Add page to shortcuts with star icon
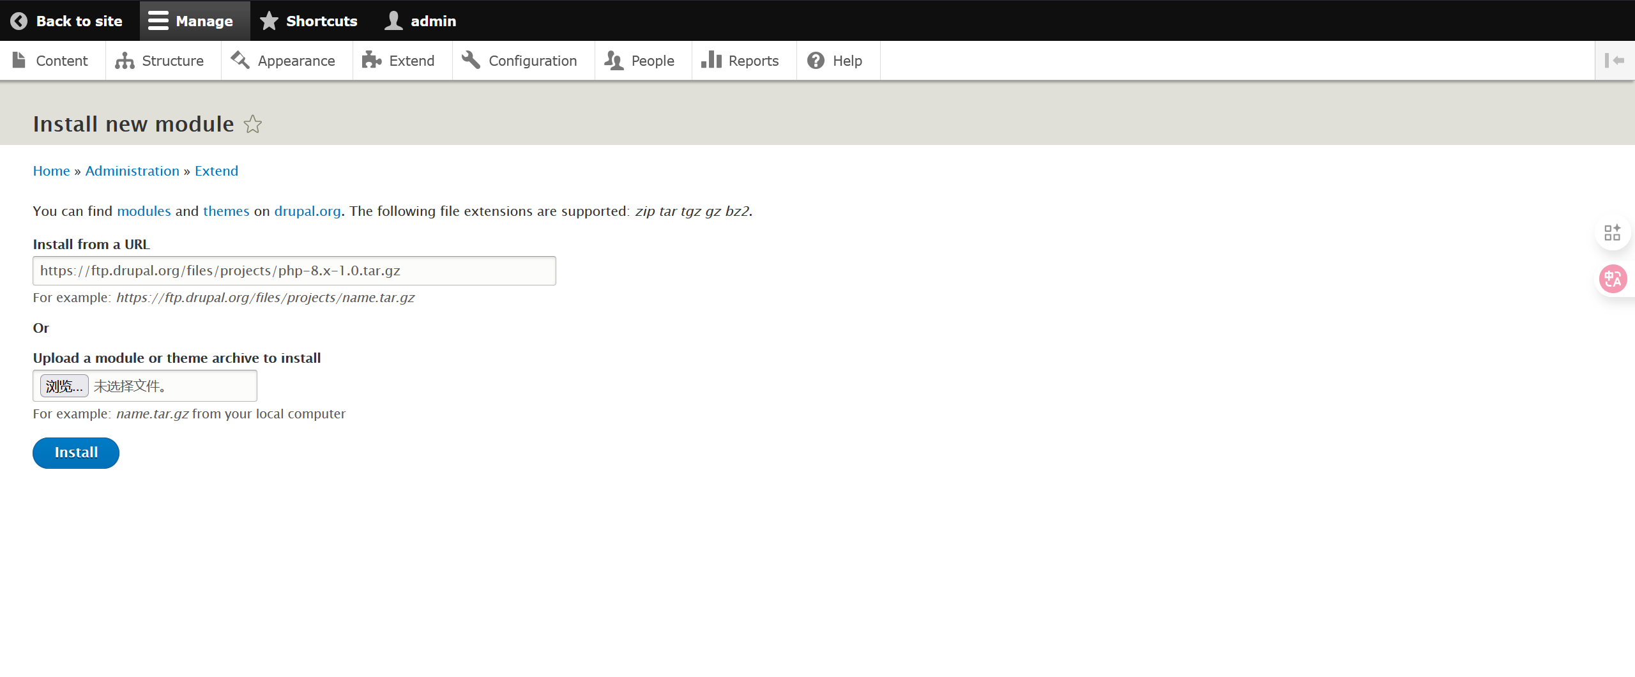The height and width of the screenshot is (677, 1635). tap(253, 124)
